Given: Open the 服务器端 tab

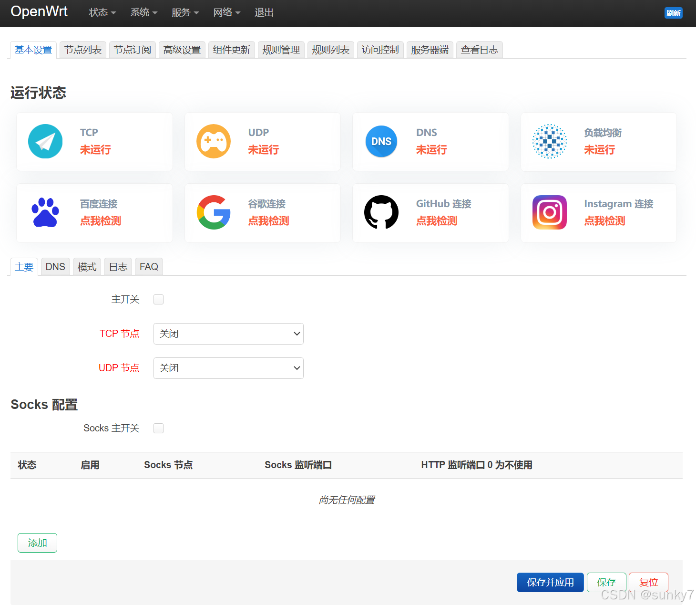Looking at the screenshot, I should click(x=430, y=50).
